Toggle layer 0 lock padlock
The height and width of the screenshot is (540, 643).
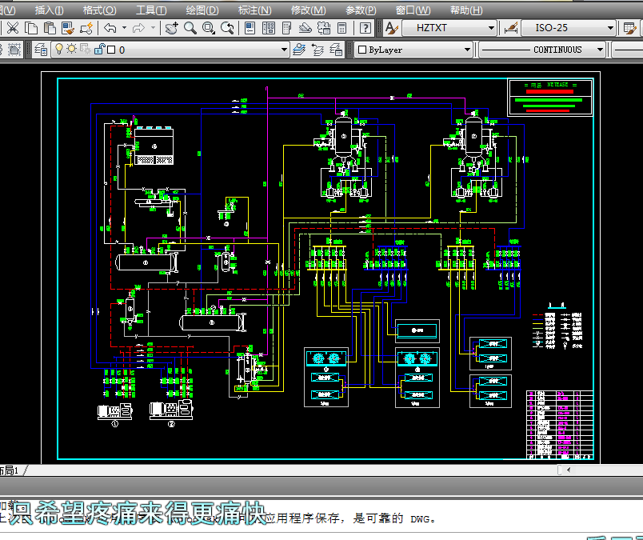100,50
